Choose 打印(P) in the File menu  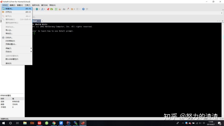[x=17, y=38]
